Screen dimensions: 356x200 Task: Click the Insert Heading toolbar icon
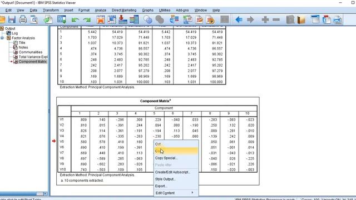pyautogui.click(x=315, y=20)
